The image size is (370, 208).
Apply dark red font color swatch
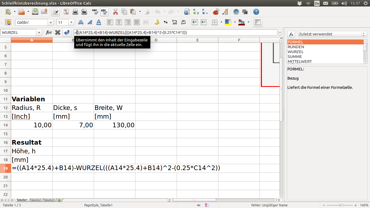pyautogui.click(x=242, y=22)
